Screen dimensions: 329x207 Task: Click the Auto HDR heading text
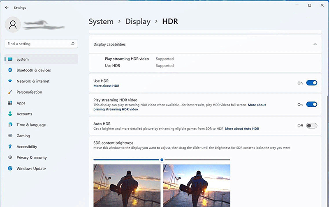pyautogui.click(x=102, y=124)
